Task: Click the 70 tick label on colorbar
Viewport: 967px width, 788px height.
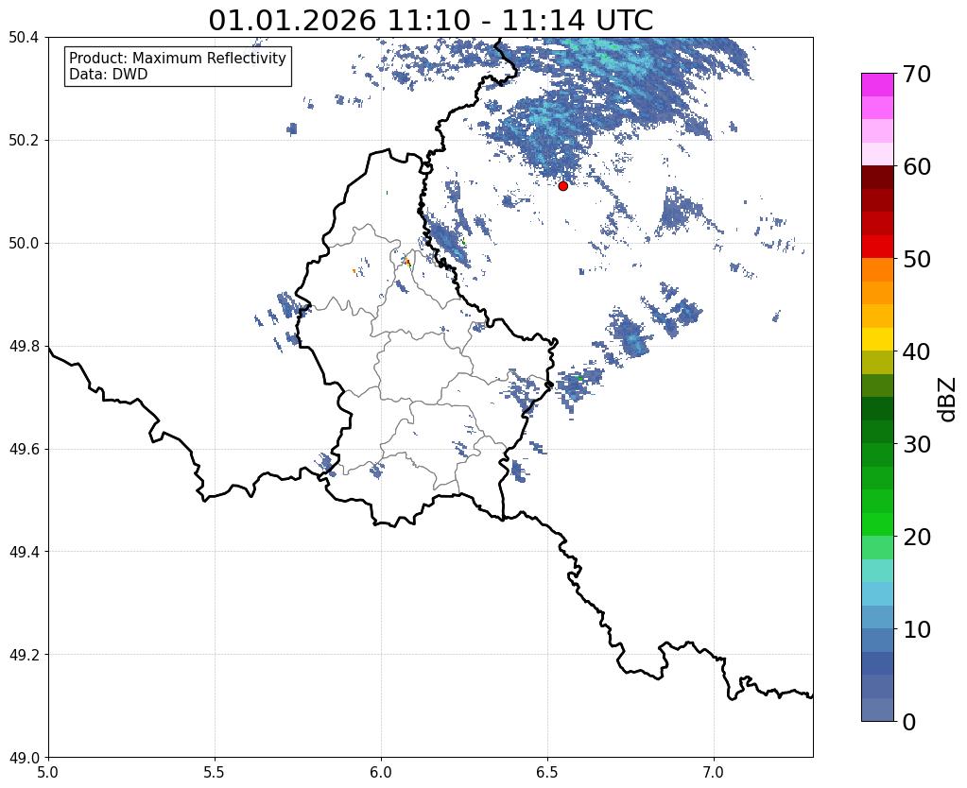Action: [x=917, y=74]
